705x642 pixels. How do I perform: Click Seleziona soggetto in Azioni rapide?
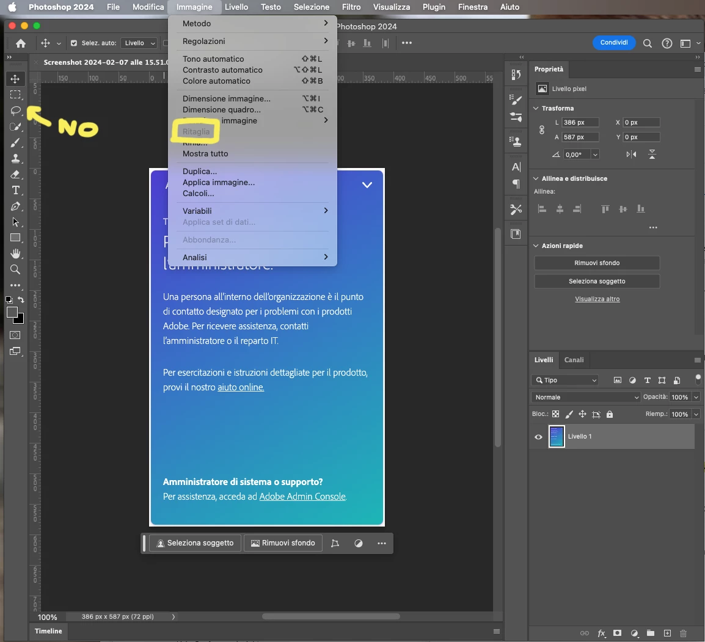tap(597, 282)
